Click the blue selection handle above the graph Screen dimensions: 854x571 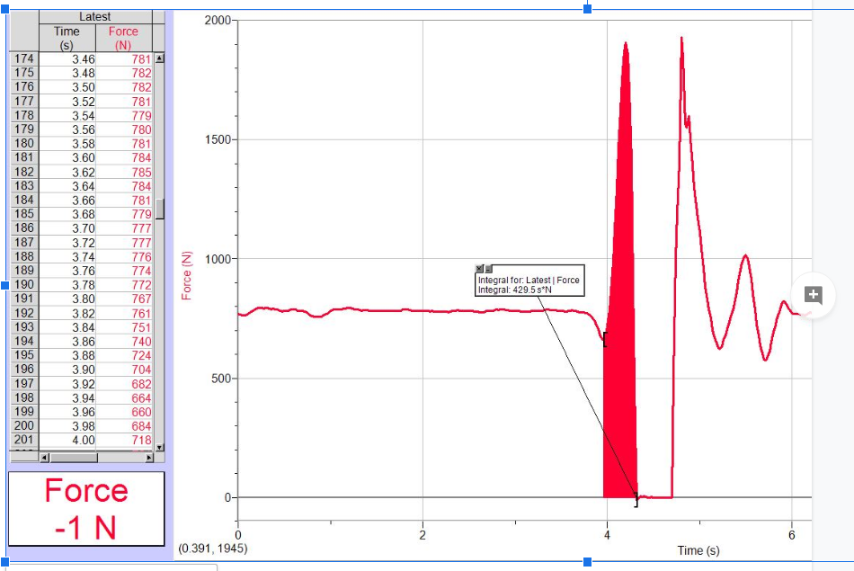click(585, 8)
